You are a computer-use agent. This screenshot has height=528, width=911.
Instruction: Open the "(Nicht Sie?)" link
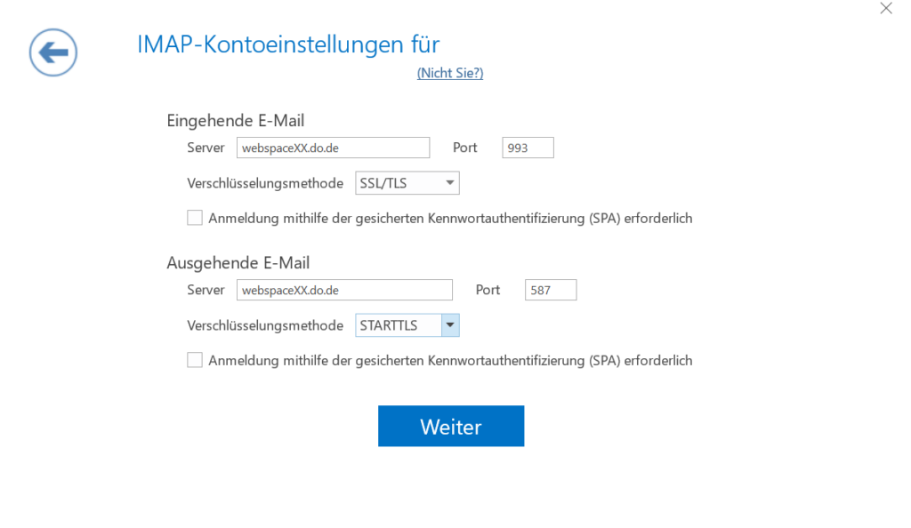pos(449,73)
